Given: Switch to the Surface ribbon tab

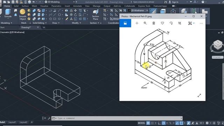Looking at the screenshot, I should point(25,6).
